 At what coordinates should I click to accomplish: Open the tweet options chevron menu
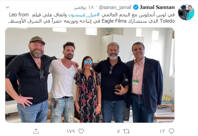click(8, 7)
